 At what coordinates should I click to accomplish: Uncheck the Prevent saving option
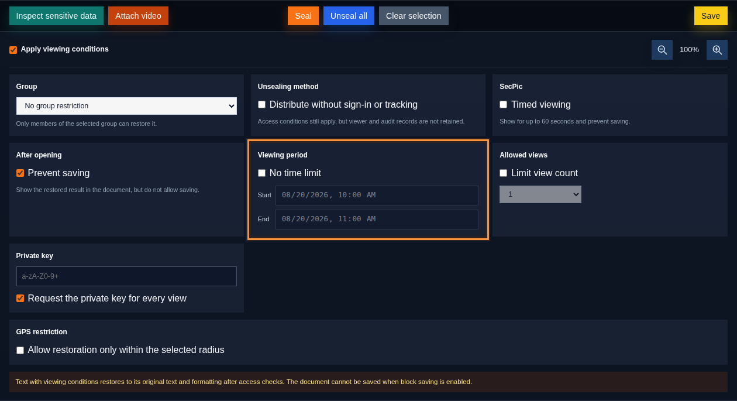click(x=20, y=173)
